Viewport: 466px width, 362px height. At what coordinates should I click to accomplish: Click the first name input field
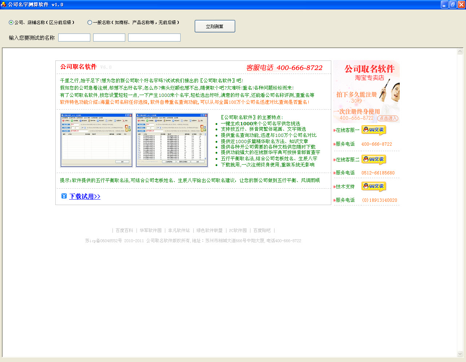pos(74,37)
